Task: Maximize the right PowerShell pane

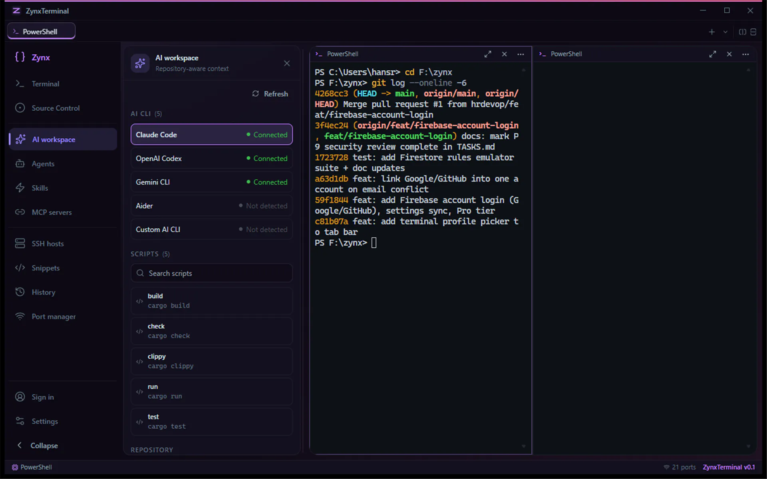Action: pyautogui.click(x=713, y=54)
